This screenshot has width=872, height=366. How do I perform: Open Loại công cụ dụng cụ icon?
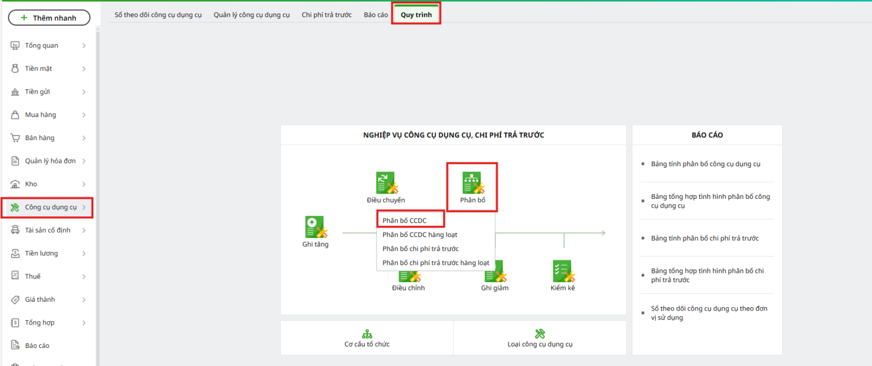(540, 334)
